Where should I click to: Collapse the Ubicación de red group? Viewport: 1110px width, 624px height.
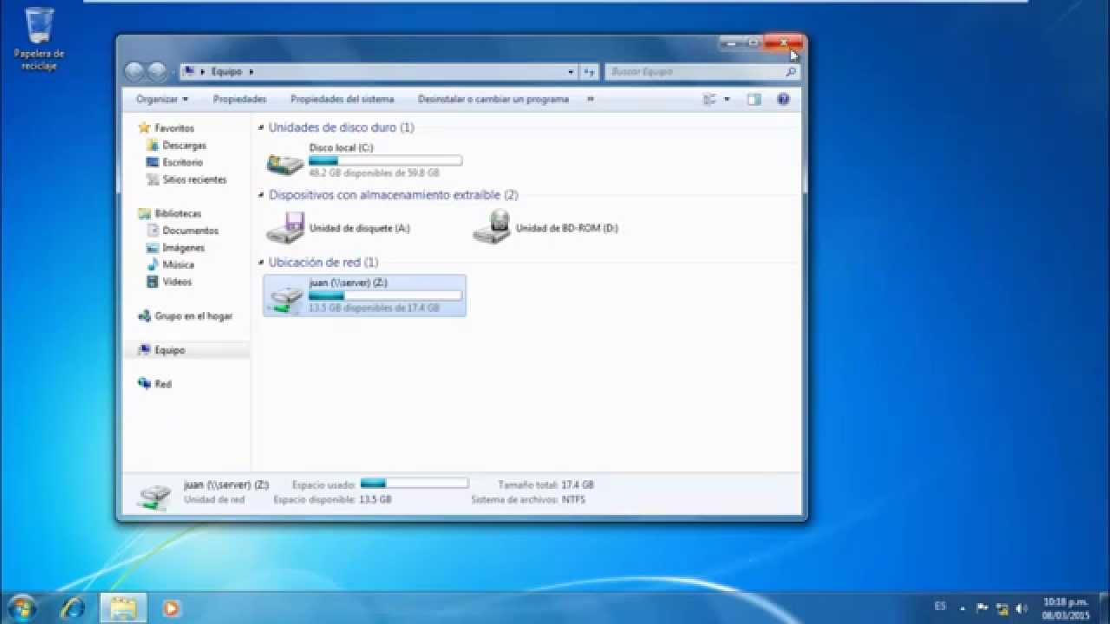262,263
